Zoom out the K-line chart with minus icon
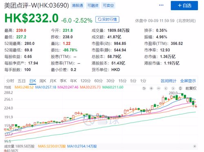Viewport: 204px width, 152px height. [x=159, y=89]
